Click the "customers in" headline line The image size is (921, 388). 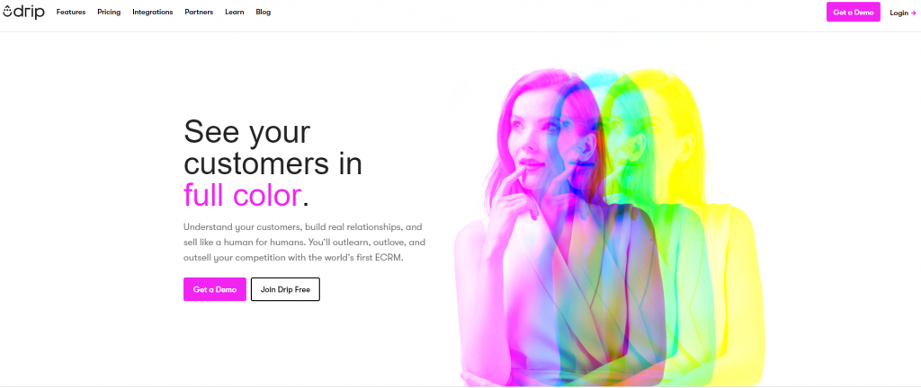coord(273,164)
